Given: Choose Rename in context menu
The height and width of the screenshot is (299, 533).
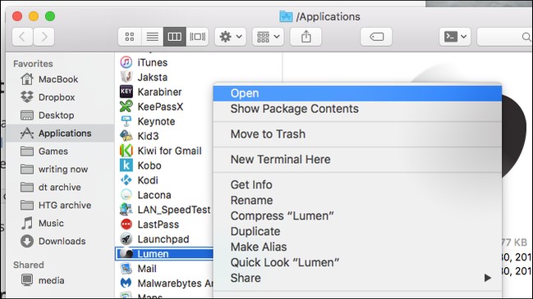Looking at the screenshot, I should point(357,201).
